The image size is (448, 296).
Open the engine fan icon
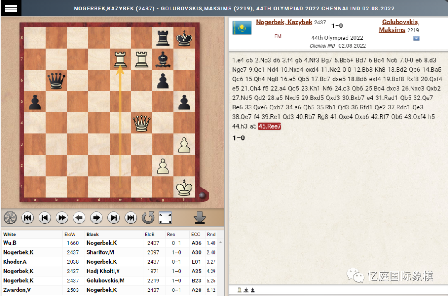pos(10,218)
